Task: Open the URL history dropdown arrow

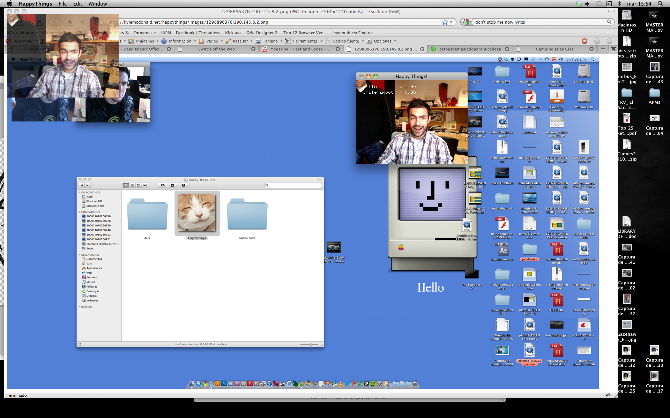Action: (451, 22)
